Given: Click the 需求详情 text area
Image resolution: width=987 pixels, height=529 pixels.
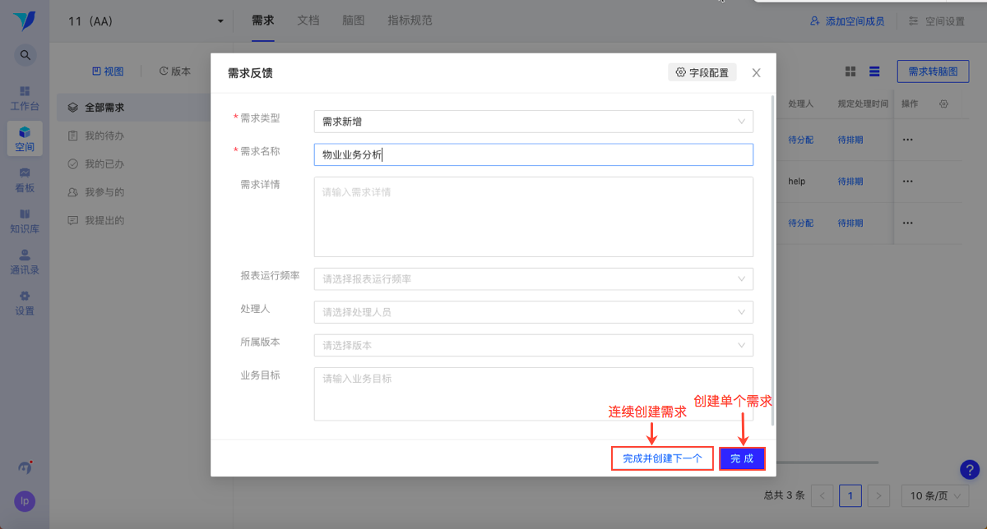Looking at the screenshot, I should coord(533,217).
